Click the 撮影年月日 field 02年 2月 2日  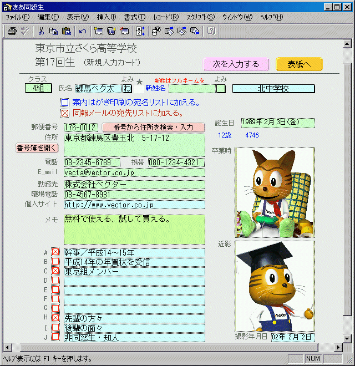pos(293,337)
